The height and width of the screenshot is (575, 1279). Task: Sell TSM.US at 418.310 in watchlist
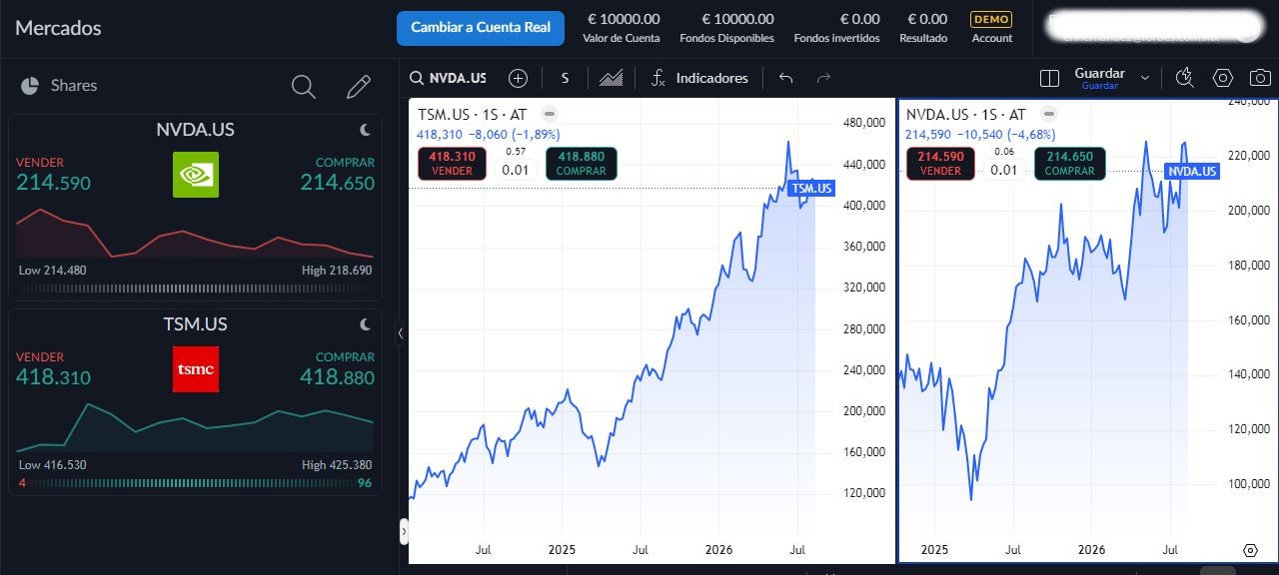[x=53, y=369]
